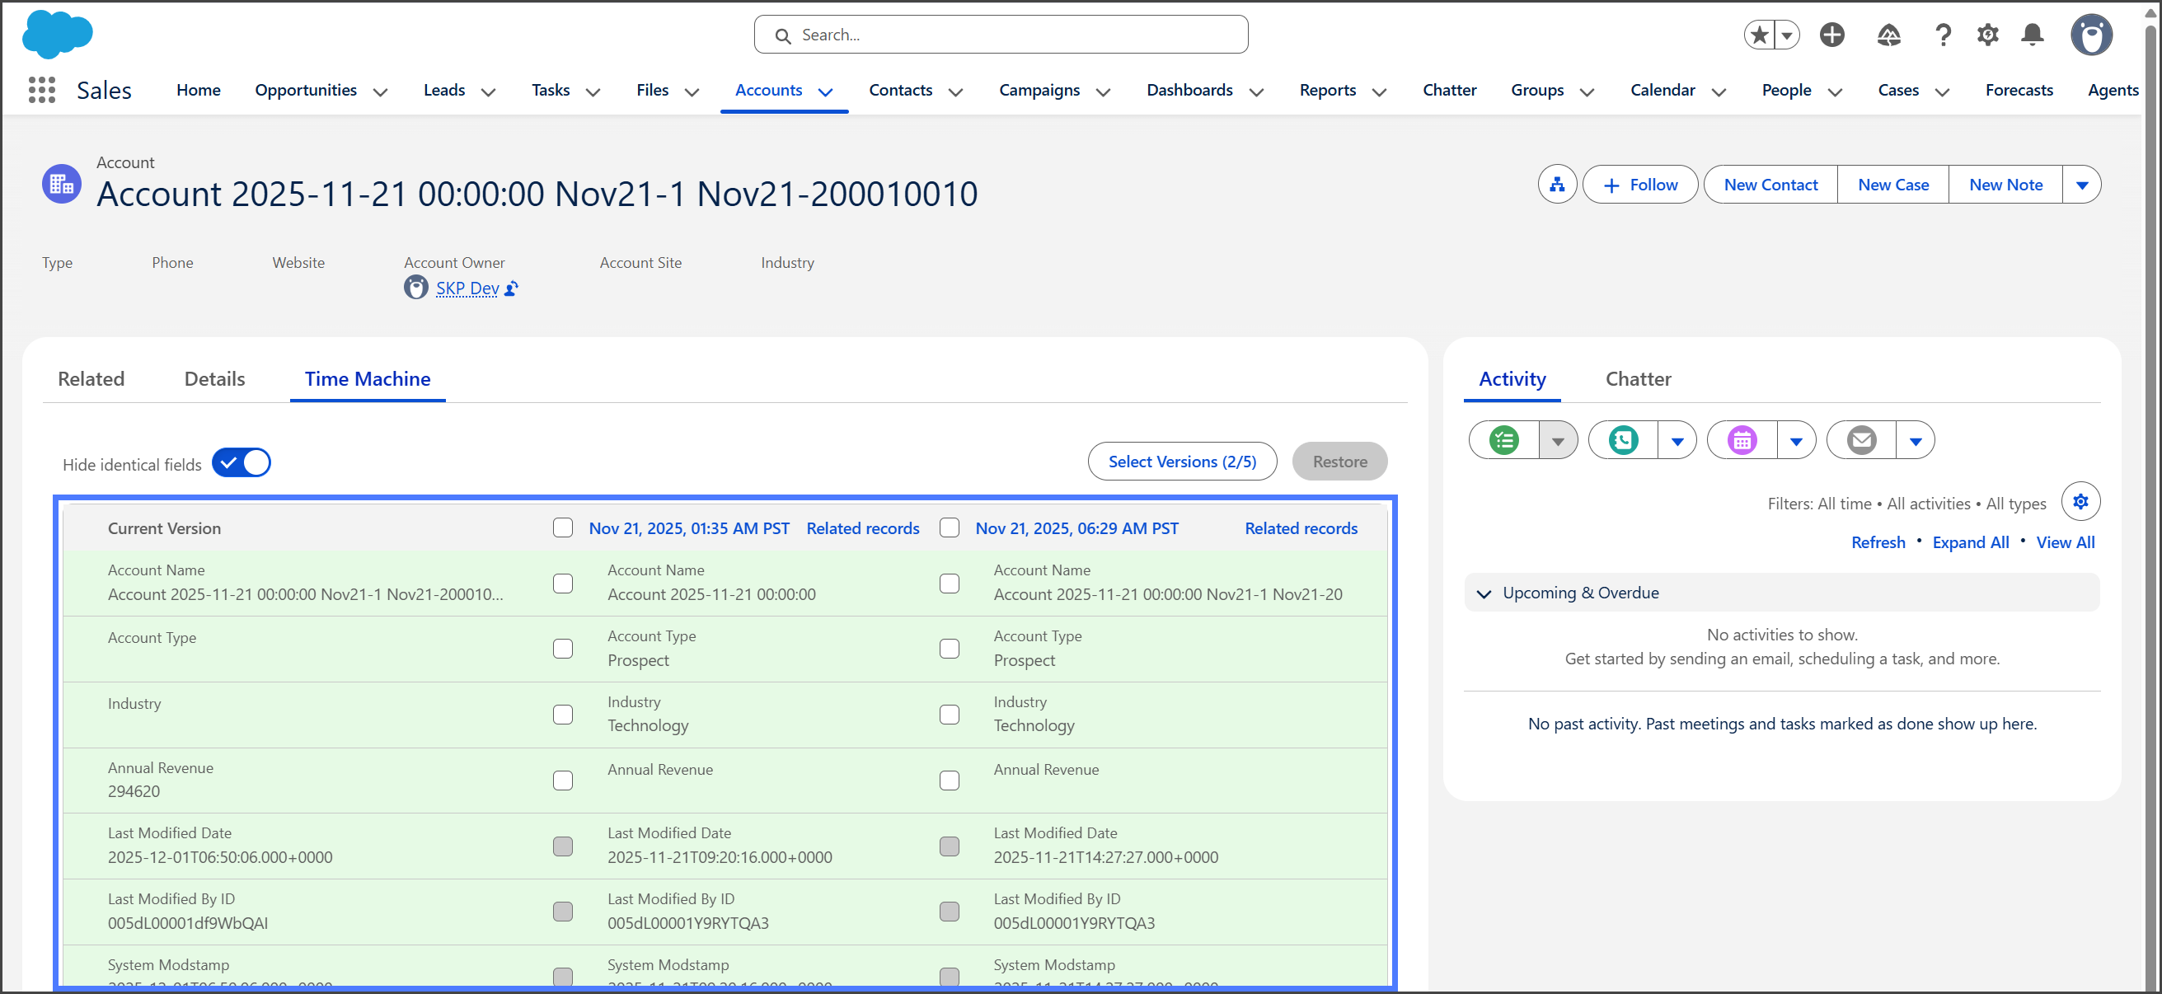Click the New Event calendar icon
Screen dimensions: 2162x994
pyautogui.click(x=1742, y=441)
